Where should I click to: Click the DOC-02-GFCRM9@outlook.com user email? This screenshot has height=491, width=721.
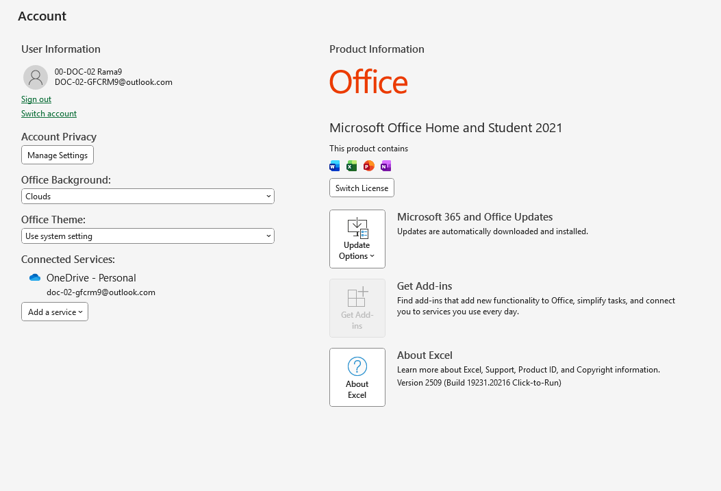pyautogui.click(x=114, y=82)
